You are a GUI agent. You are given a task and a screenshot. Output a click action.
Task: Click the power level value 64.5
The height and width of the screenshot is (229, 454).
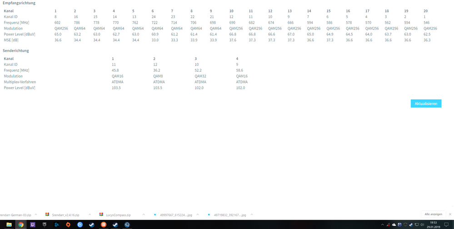349,34
